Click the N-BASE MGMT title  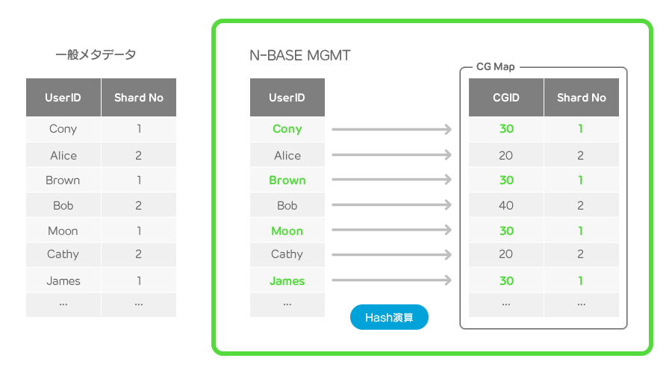point(300,55)
